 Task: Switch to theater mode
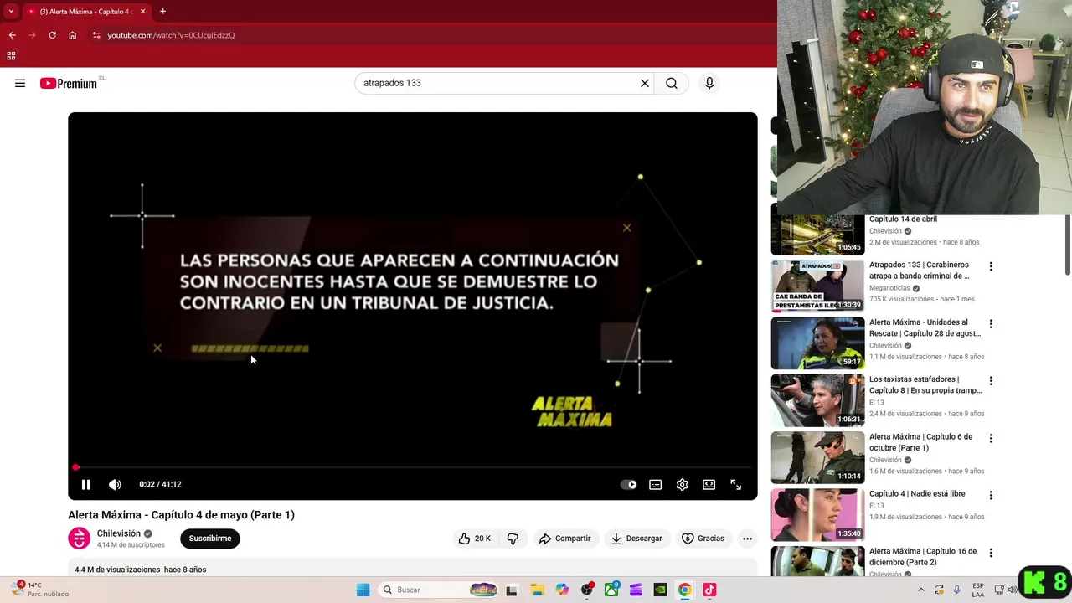point(709,484)
